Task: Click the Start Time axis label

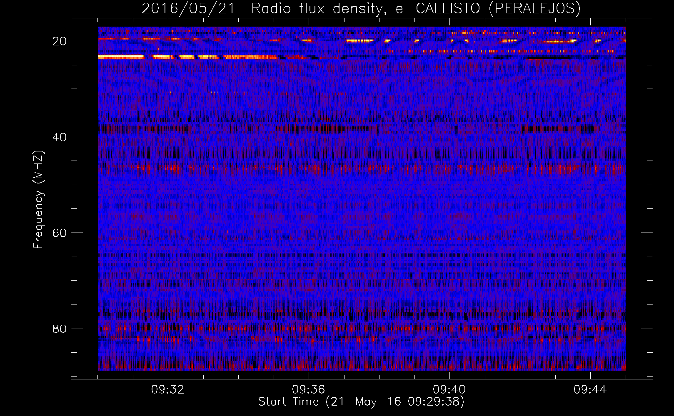Action: [x=361, y=402]
